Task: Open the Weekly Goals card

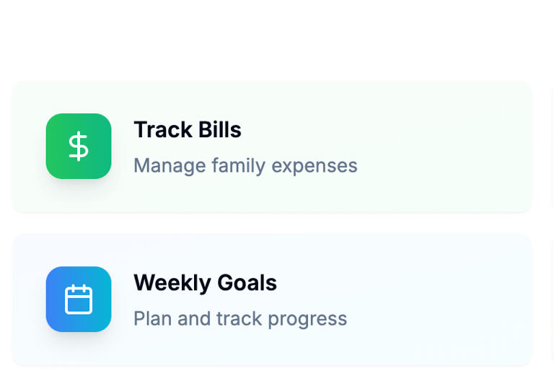Action: coord(271,300)
